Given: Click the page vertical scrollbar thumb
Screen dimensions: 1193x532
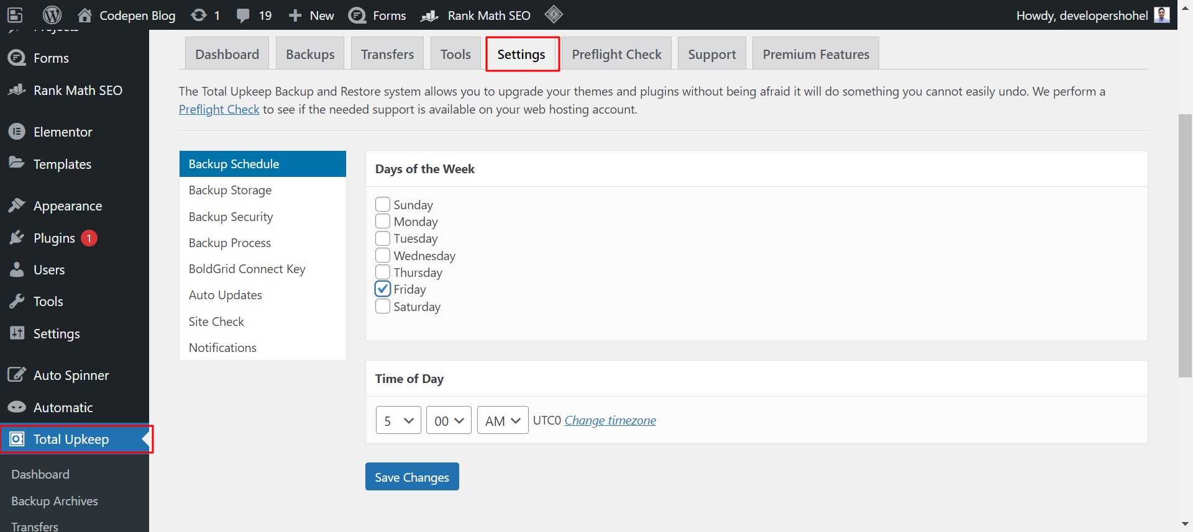Looking at the screenshot, I should tap(1185, 245).
